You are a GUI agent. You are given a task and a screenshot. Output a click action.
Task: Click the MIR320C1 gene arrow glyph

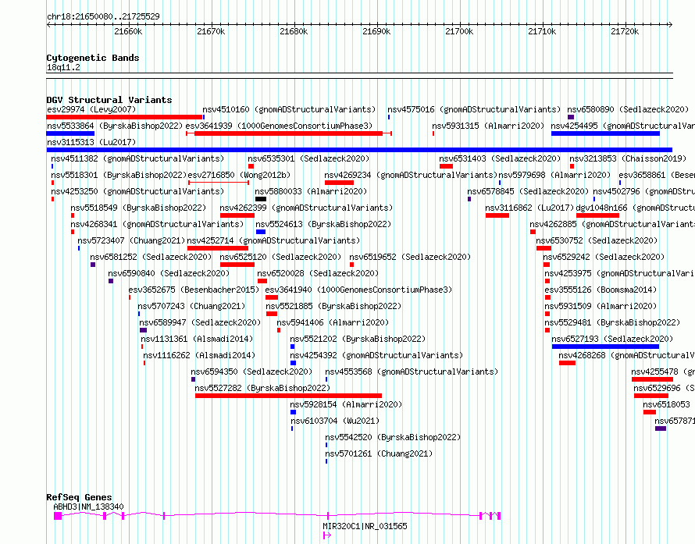point(327,535)
